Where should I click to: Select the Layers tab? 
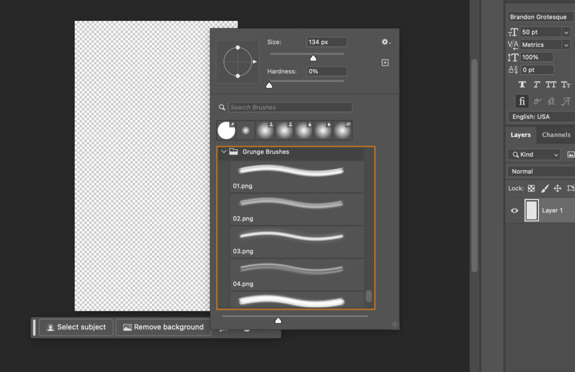521,135
